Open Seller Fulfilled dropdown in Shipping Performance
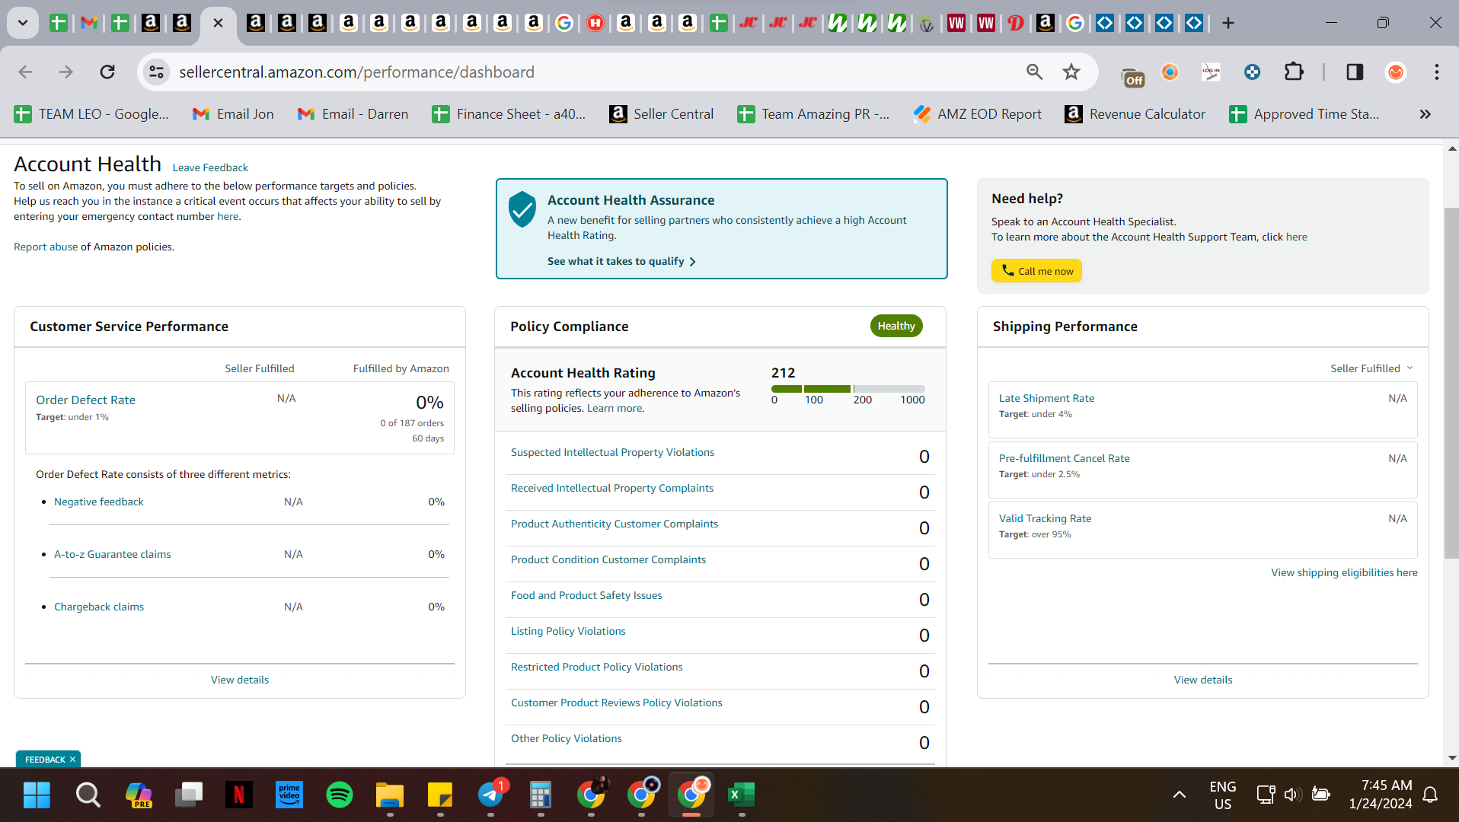Screen dimensions: 1459x822 click(x=1371, y=368)
